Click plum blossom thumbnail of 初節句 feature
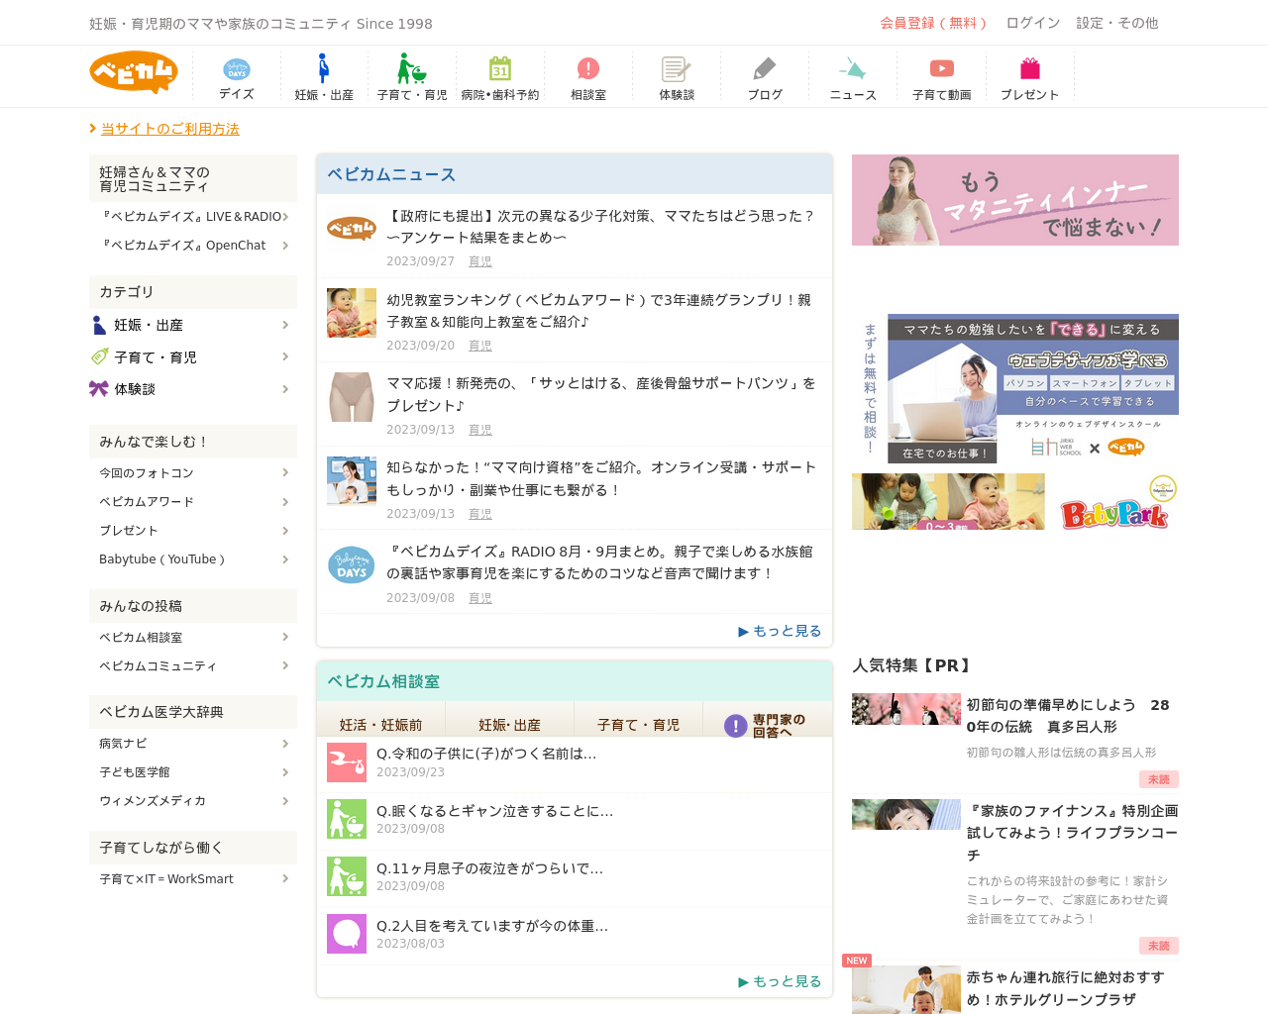 click(x=906, y=709)
